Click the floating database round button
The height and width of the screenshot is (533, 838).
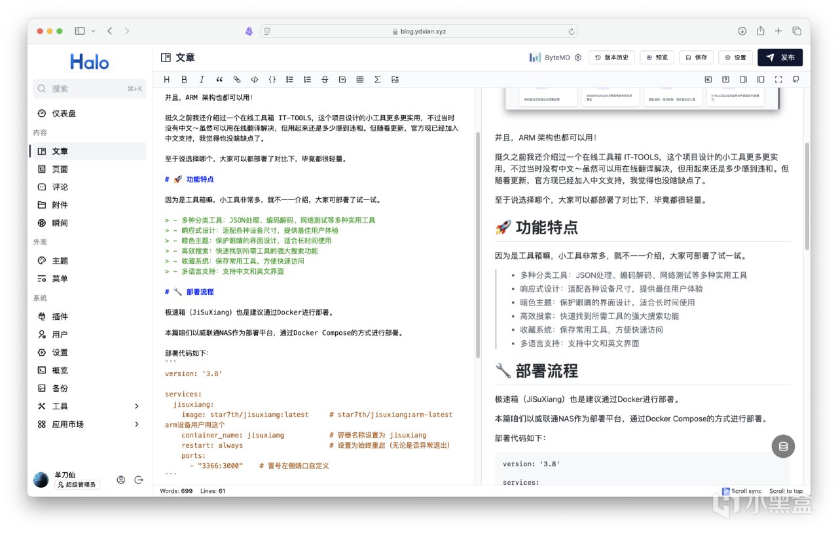[x=783, y=447]
